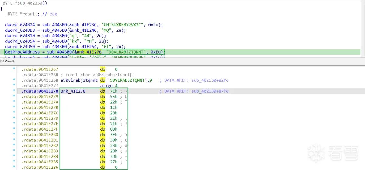Click the unk_41E278 label in the disassembly
The image size is (365, 170).
tap(73, 91)
